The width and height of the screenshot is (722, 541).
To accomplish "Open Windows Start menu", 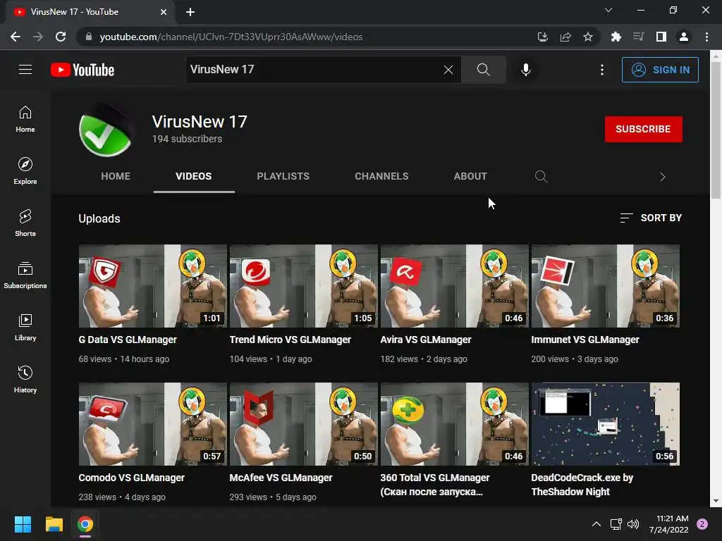I will pos(23,524).
